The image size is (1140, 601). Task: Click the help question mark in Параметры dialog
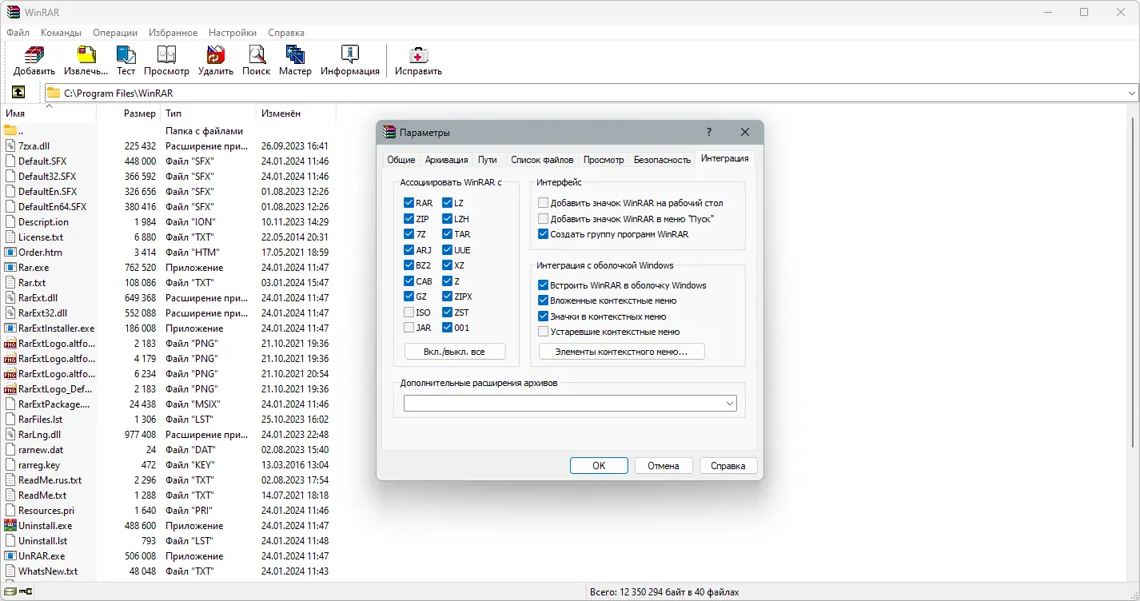click(x=709, y=132)
